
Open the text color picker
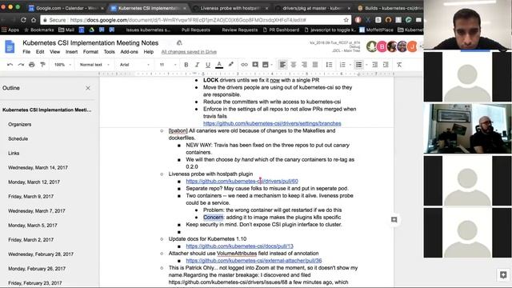tap(219, 65)
